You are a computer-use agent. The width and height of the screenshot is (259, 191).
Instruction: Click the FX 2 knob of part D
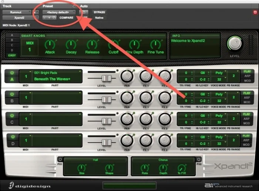[165, 140]
